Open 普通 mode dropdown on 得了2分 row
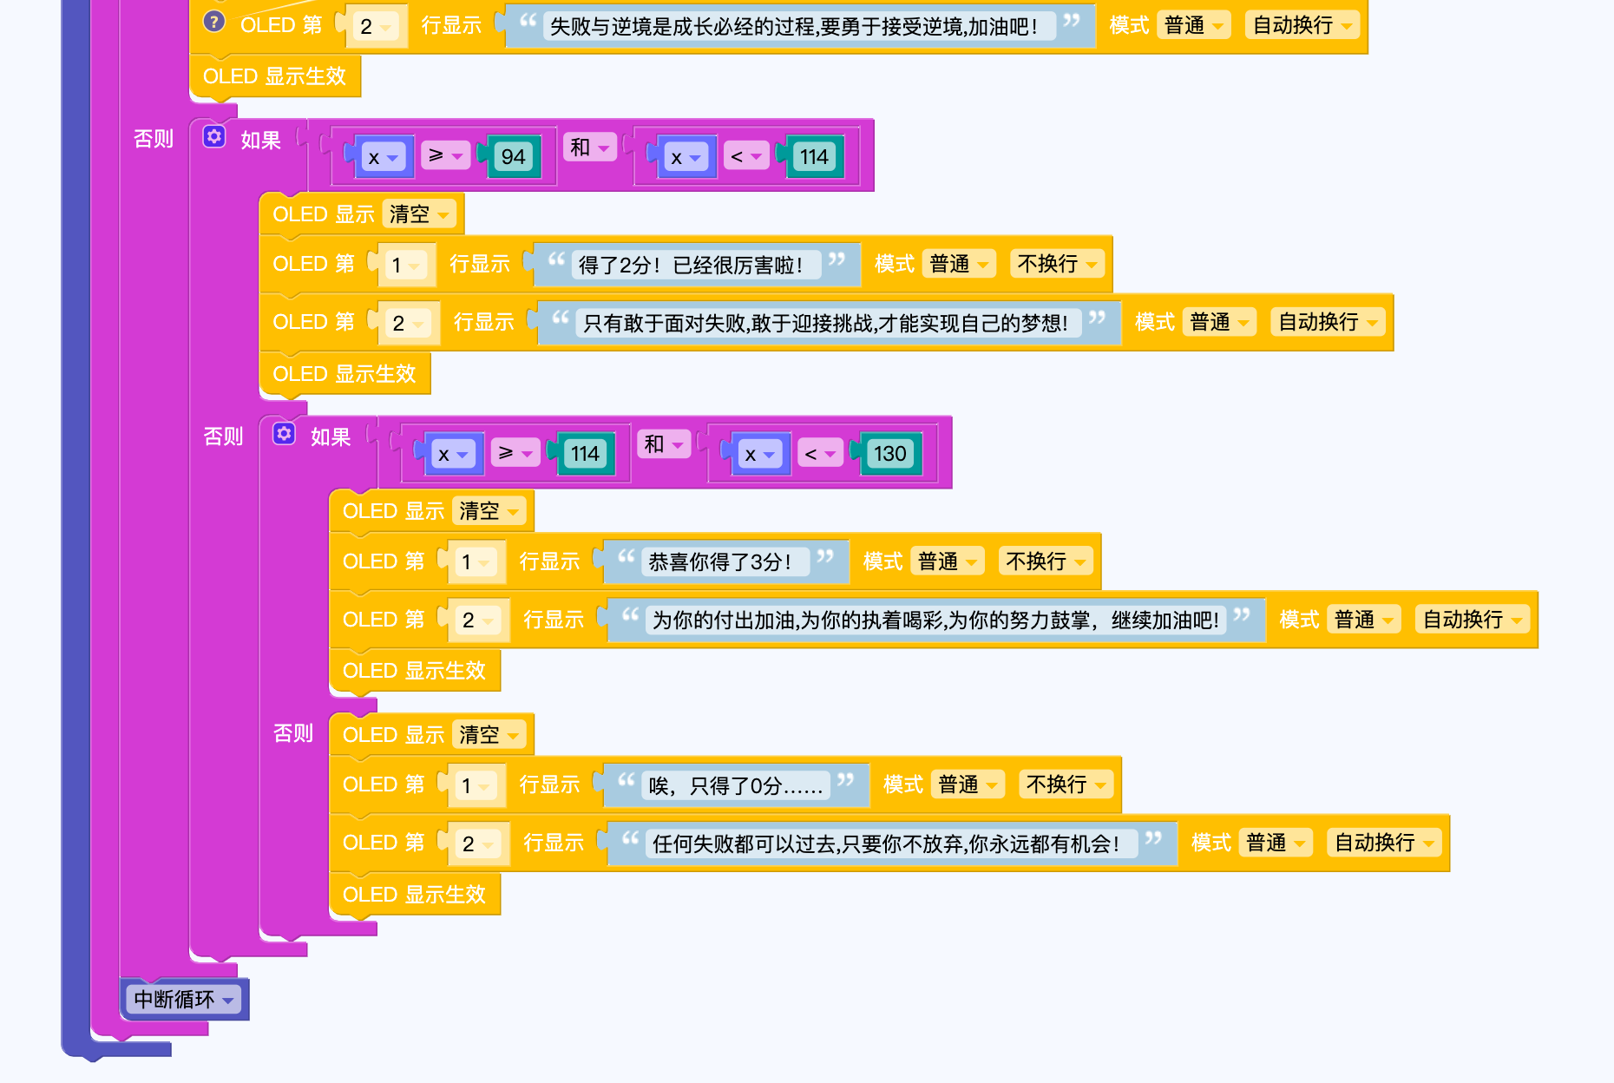1614x1083 pixels. pyautogui.click(x=960, y=264)
